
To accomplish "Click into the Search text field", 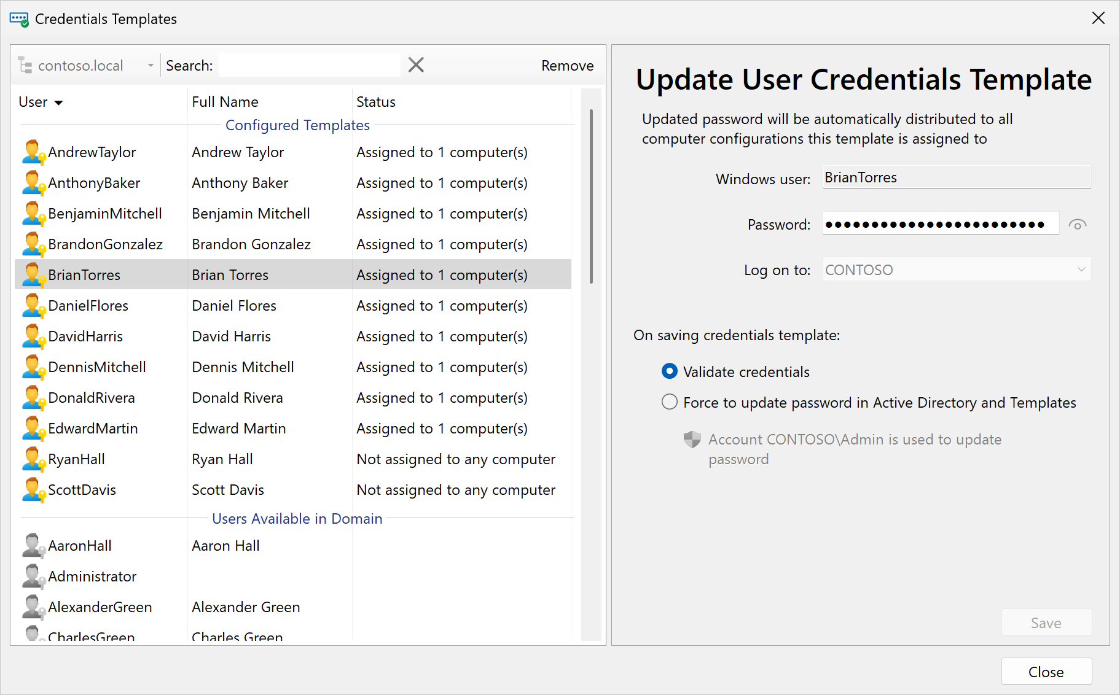I will 309,65.
